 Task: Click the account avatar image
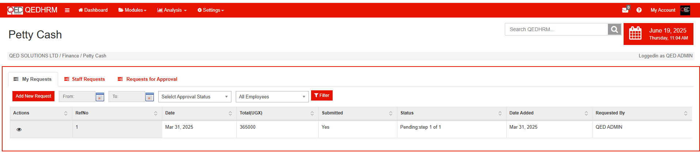(x=685, y=10)
